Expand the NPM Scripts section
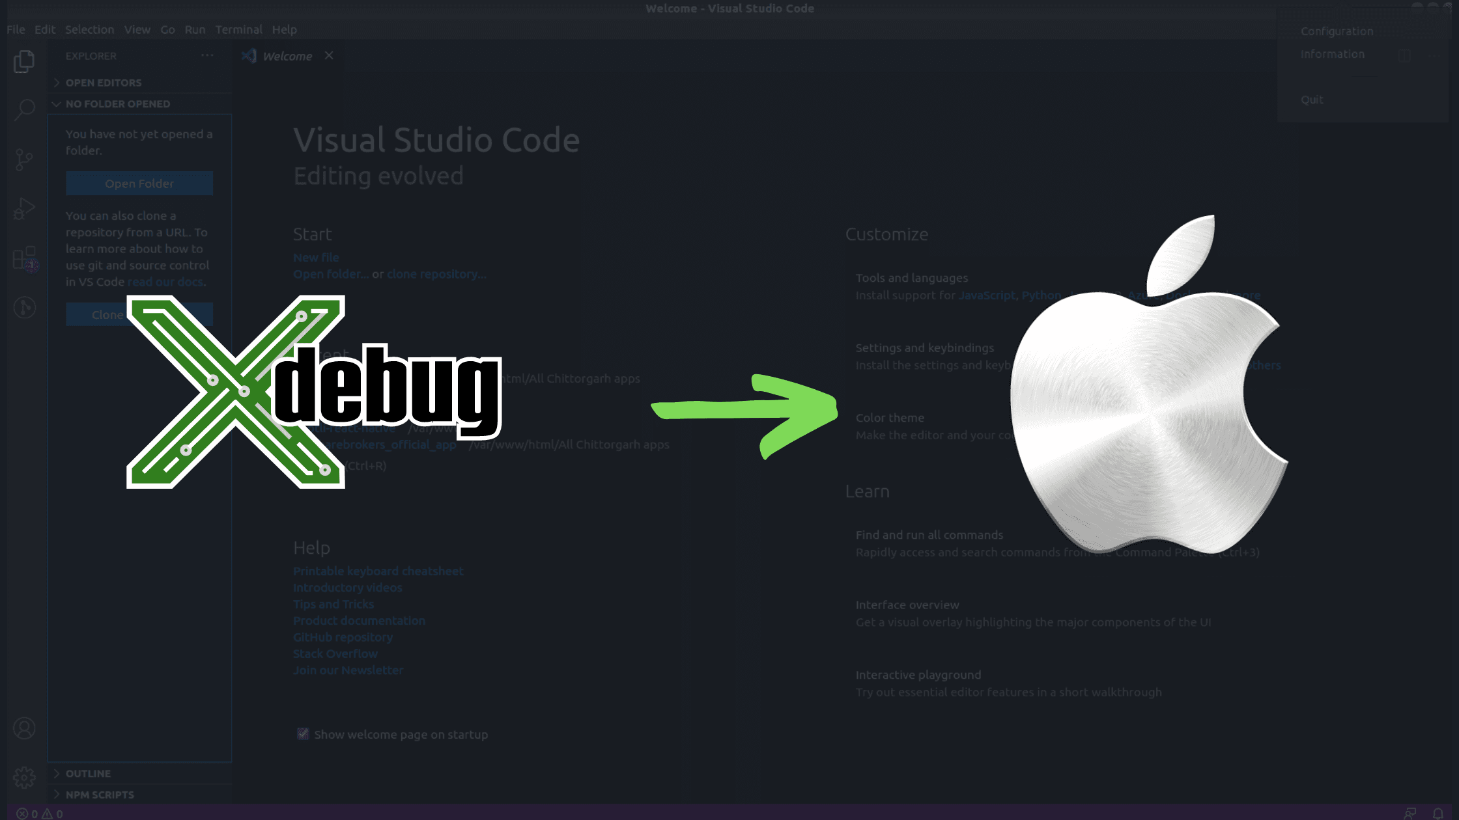The height and width of the screenshot is (820, 1459). (139, 795)
